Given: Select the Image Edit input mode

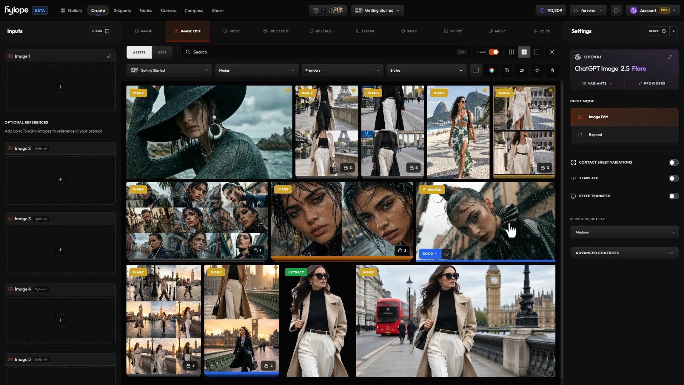Looking at the screenshot, I should click(x=624, y=117).
